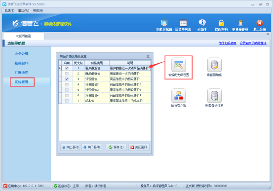The image size is (273, 191).
Task: Enable the 商品最近价 checkbox
Action: [67, 74]
